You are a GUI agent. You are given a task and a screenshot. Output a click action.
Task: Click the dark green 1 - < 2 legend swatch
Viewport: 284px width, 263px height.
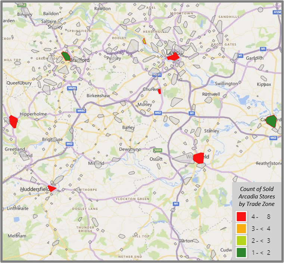241,253
